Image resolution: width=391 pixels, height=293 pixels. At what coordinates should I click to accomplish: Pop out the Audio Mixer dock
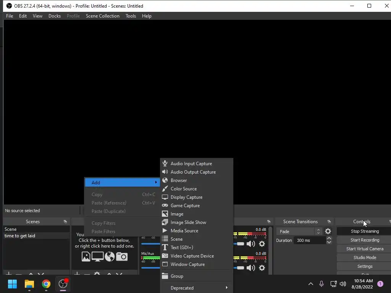coord(268,222)
